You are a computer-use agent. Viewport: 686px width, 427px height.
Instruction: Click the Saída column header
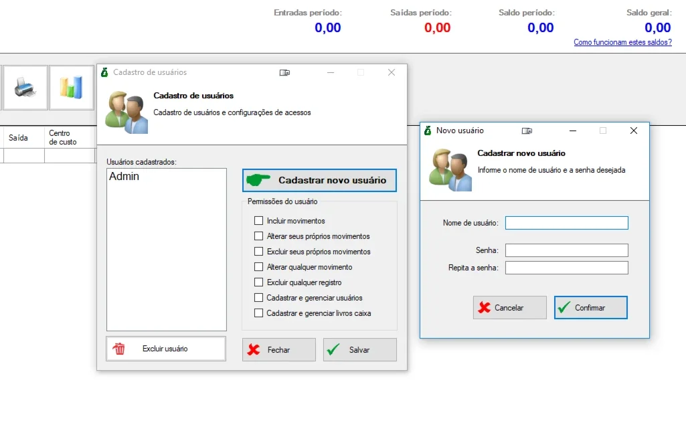point(23,137)
